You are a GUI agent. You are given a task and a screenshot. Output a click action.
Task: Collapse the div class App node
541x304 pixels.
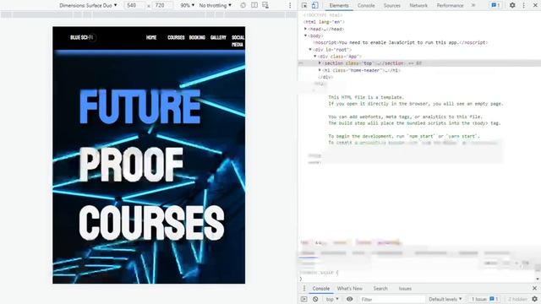[315, 57]
